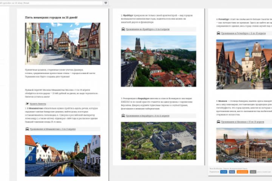Viewport: 272px width, 181px height.
Task: Open the Rothenburg clock tower street photo
Action: [244, 64]
